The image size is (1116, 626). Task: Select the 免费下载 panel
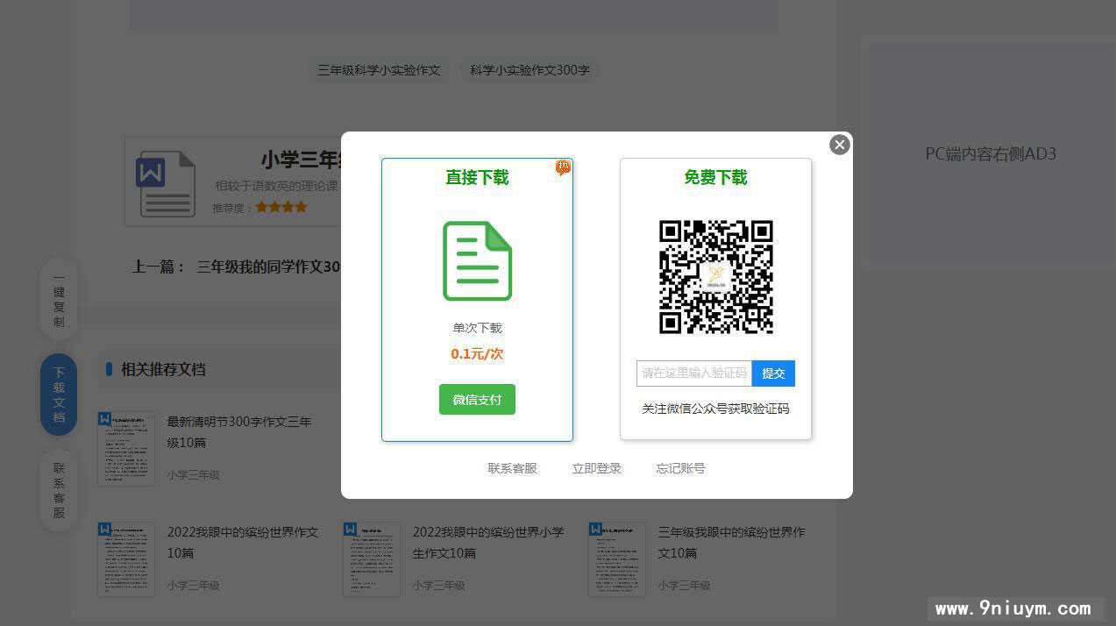[x=715, y=298]
